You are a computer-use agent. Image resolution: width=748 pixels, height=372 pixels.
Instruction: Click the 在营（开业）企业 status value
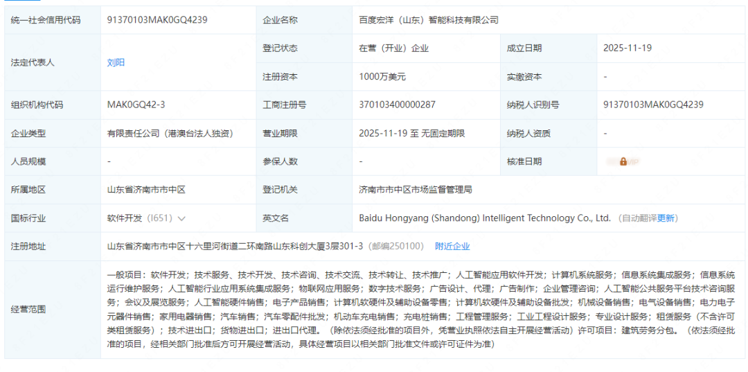click(x=393, y=48)
